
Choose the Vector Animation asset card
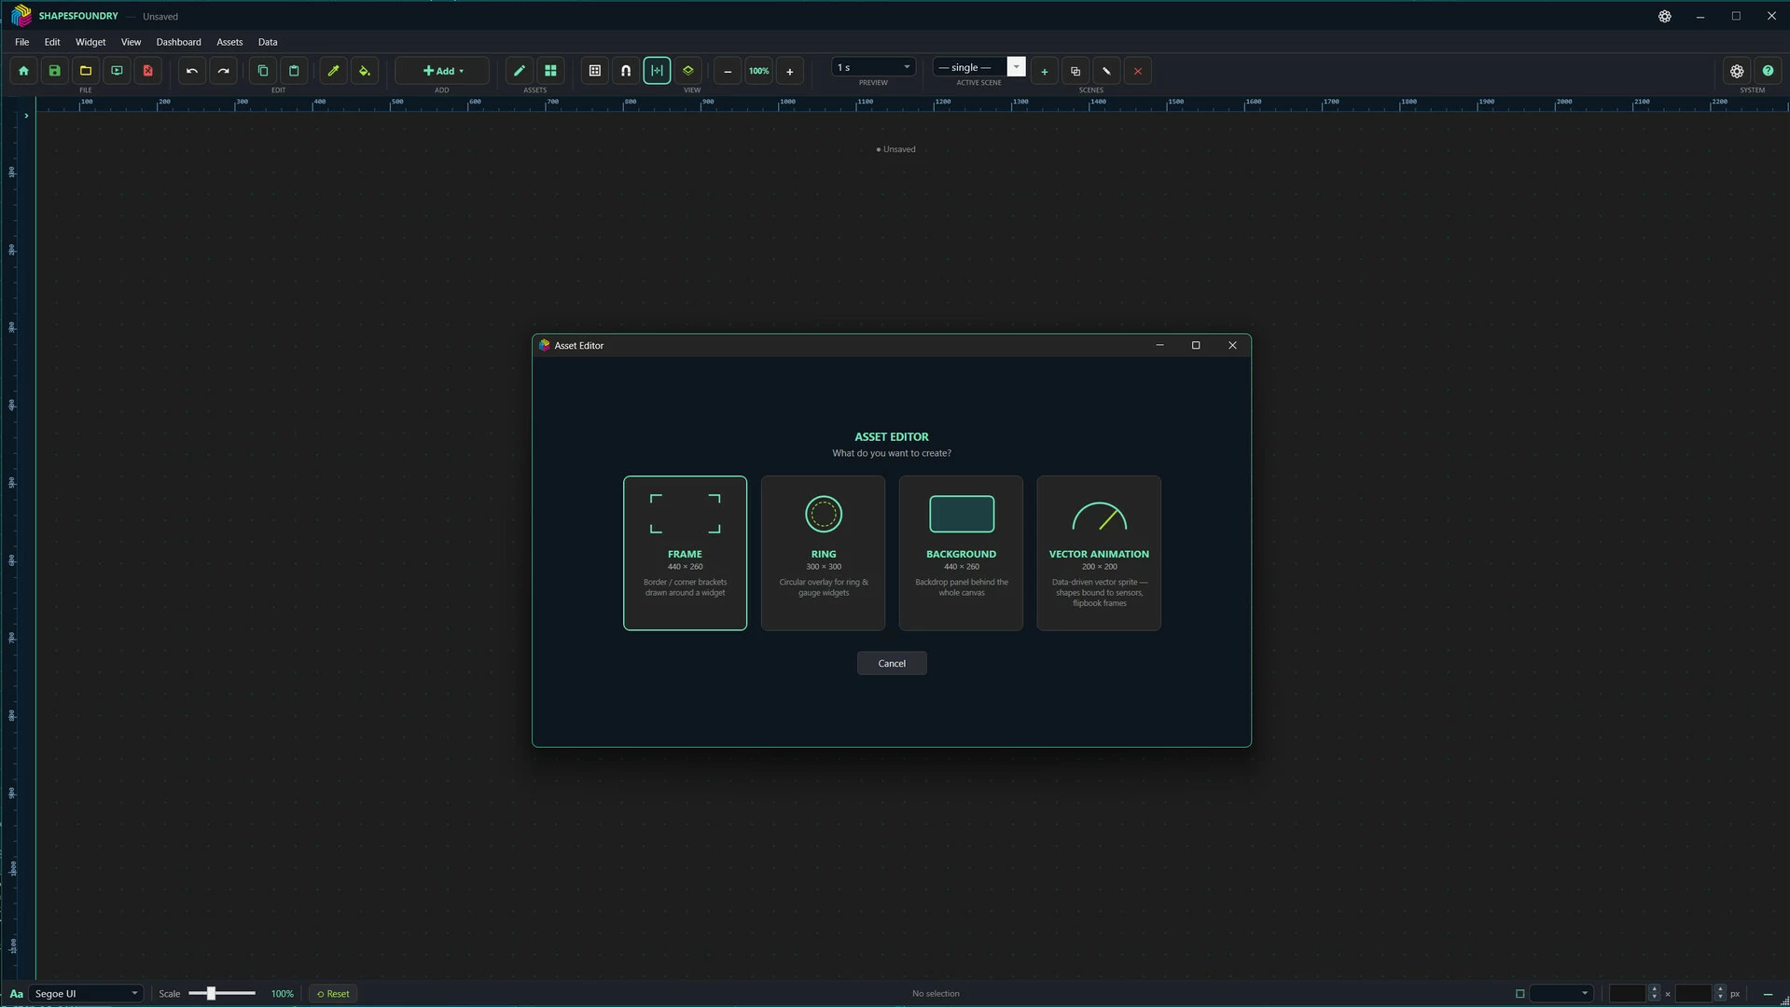click(1099, 553)
